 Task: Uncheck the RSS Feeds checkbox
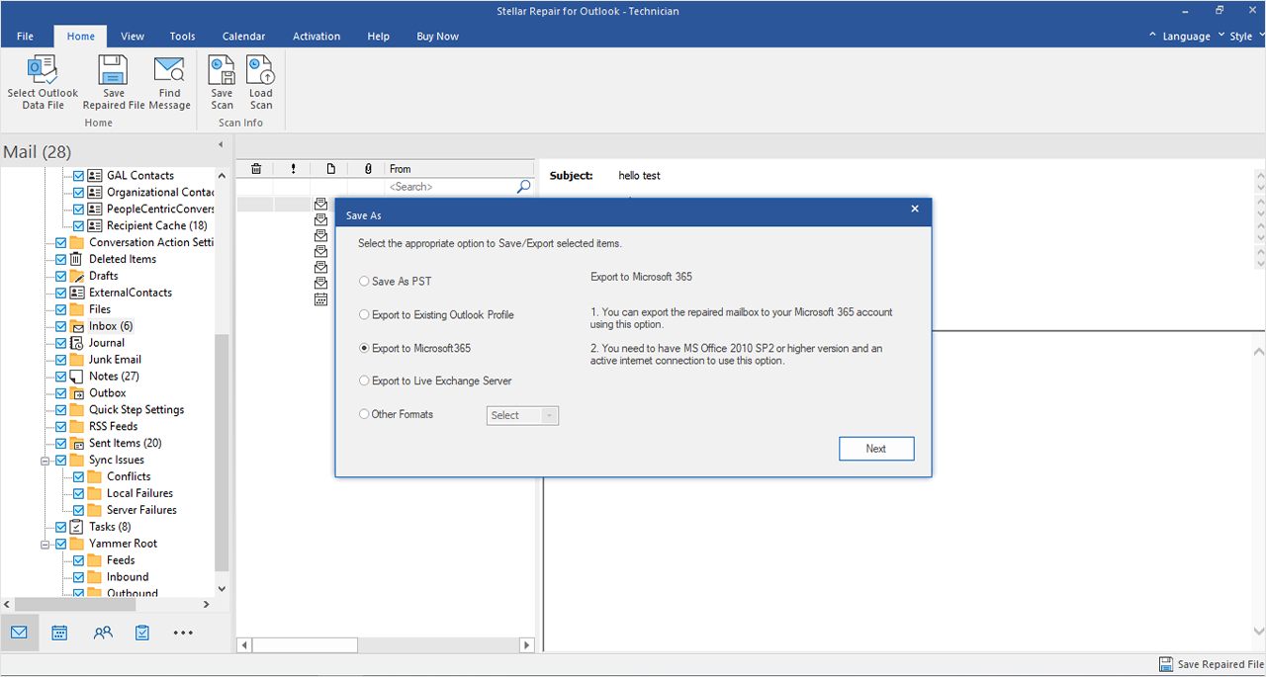pyautogui.click(x=60, y=427)
